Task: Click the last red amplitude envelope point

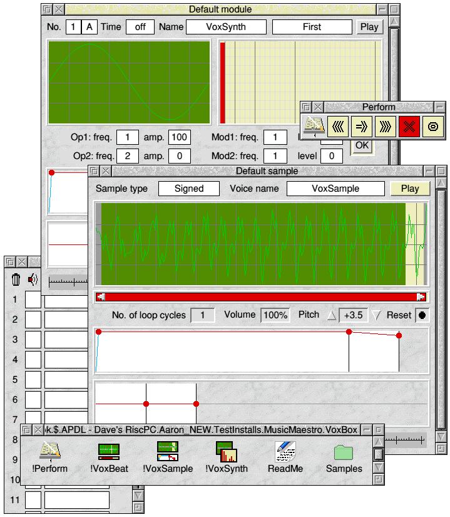Action: 399,336
